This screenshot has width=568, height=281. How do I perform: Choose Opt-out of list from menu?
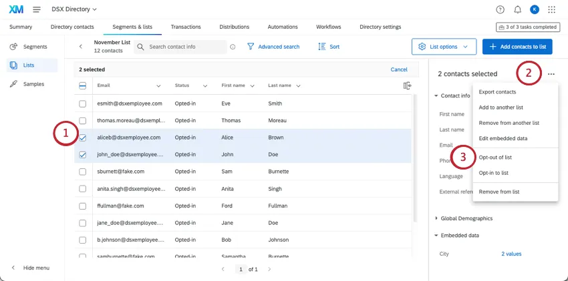click(x=495, y=158)
